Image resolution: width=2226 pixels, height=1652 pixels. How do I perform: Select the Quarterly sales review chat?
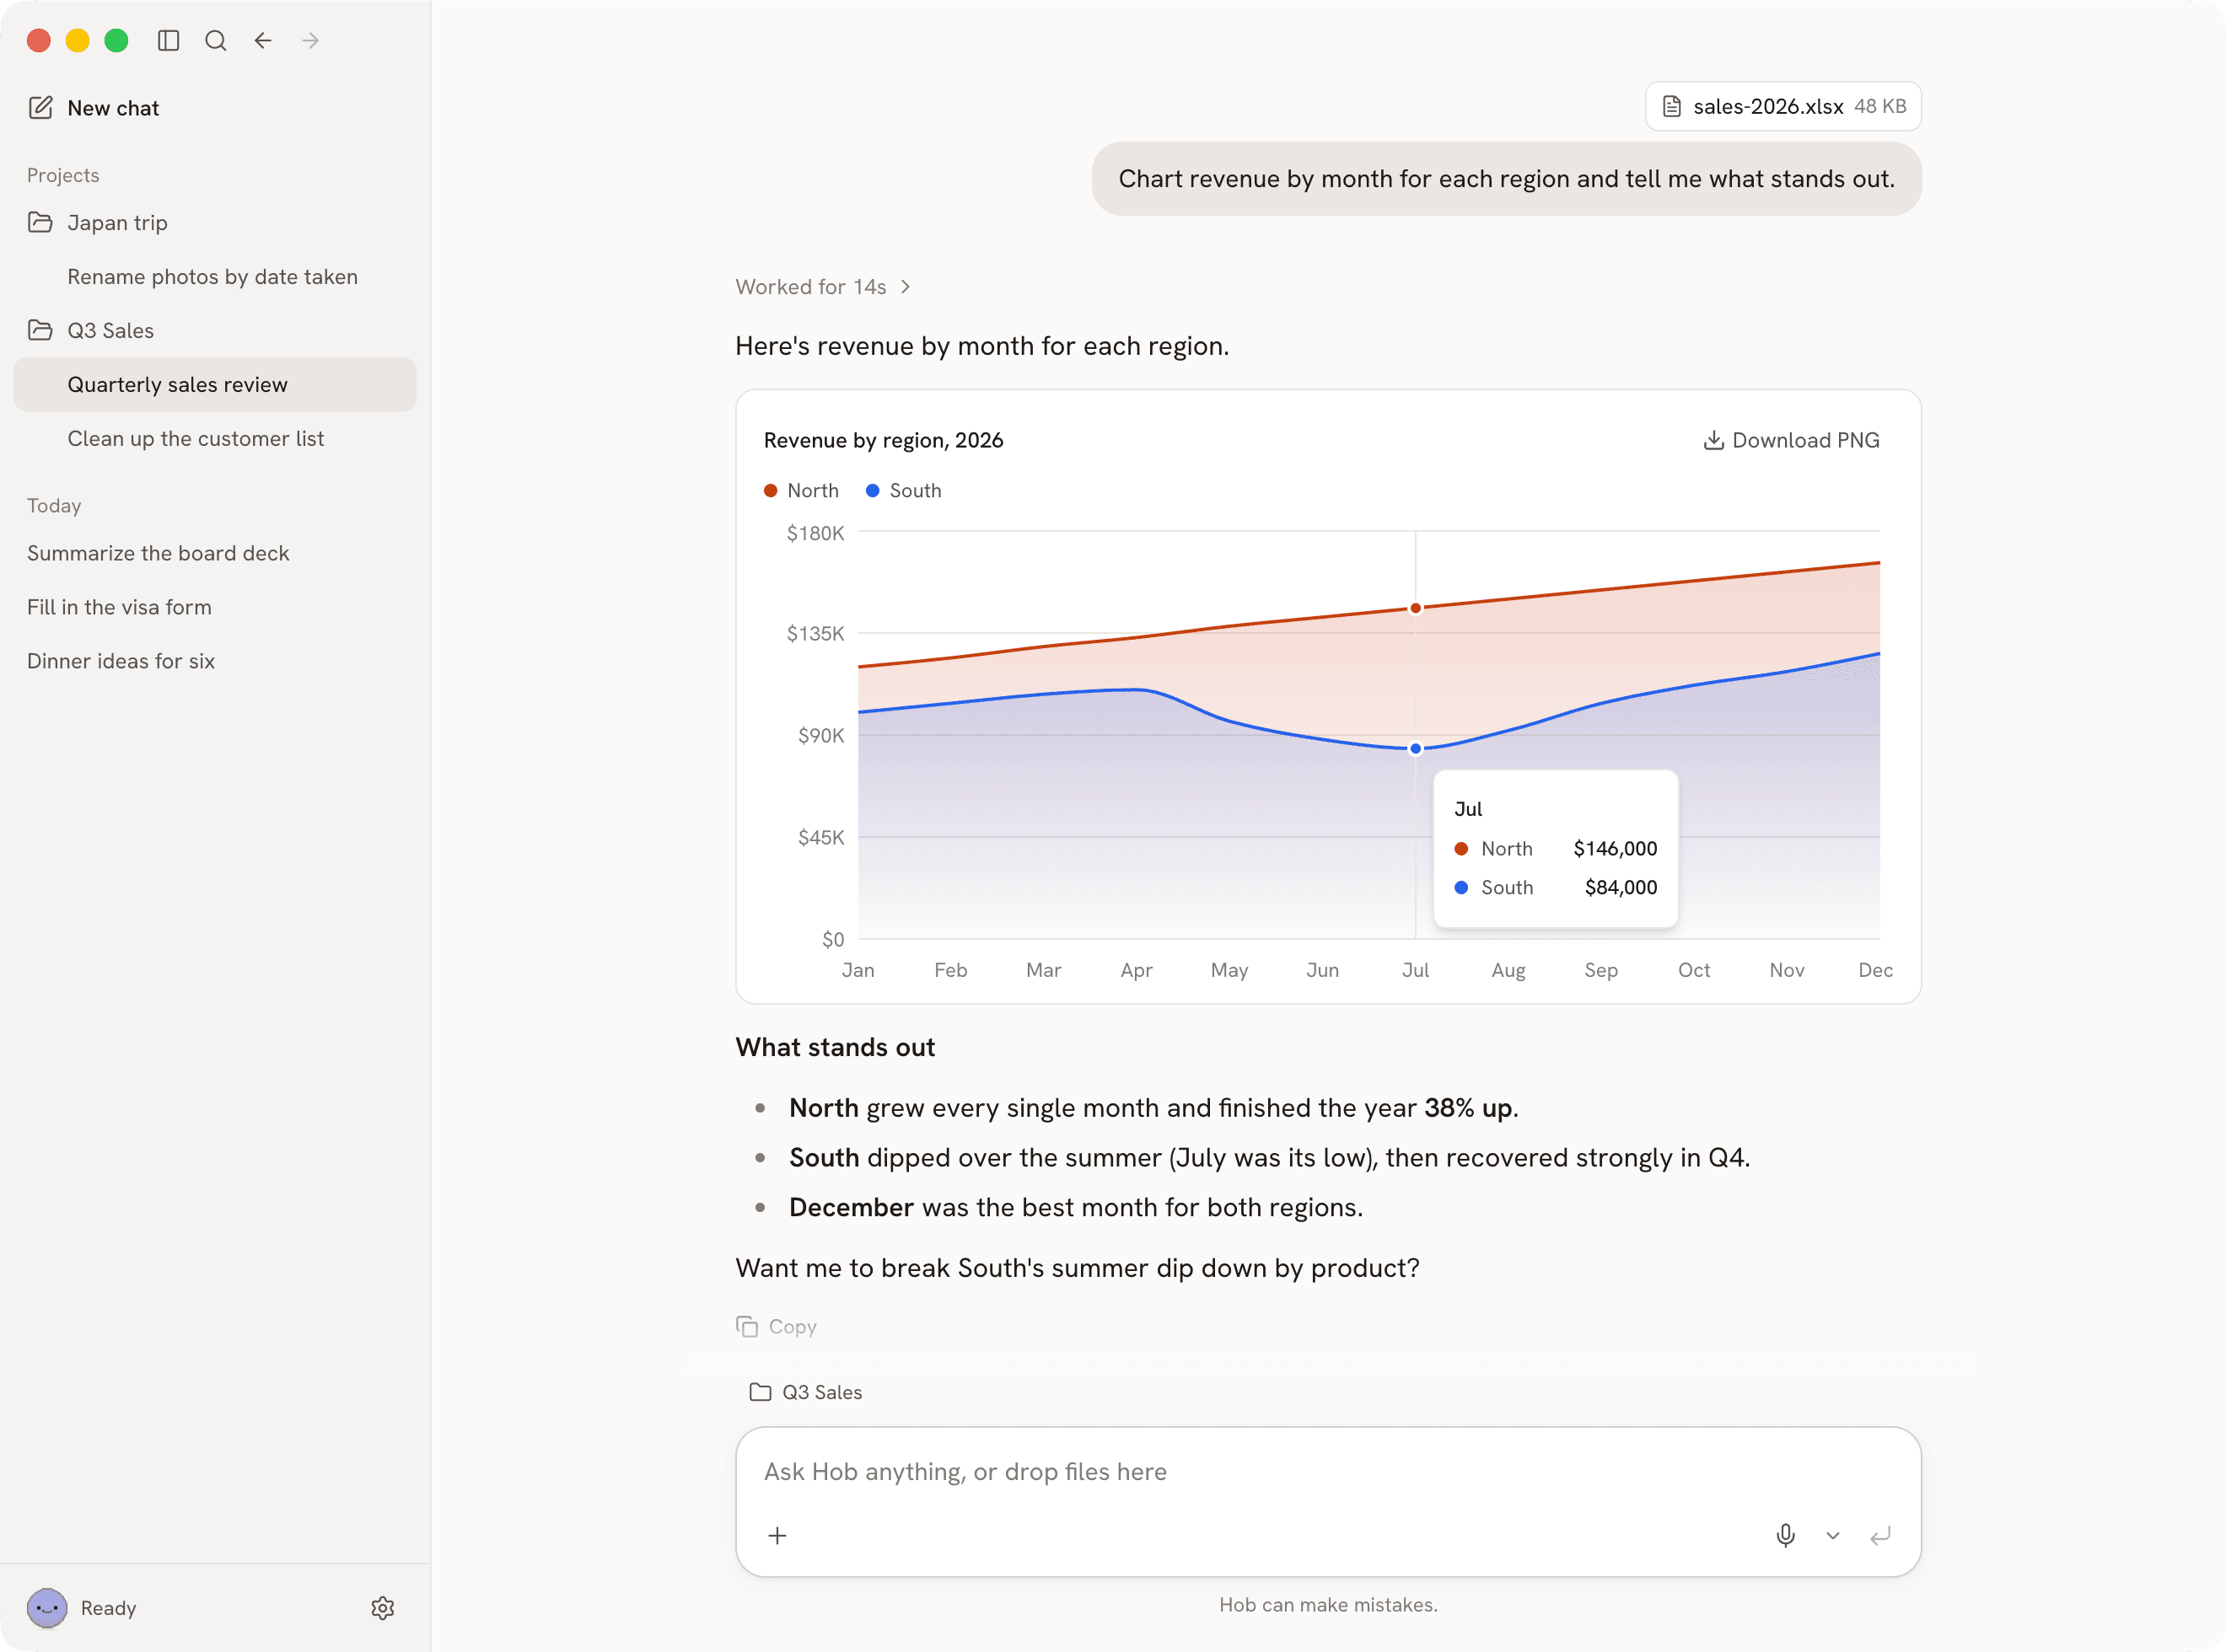[x=215, y=384]
